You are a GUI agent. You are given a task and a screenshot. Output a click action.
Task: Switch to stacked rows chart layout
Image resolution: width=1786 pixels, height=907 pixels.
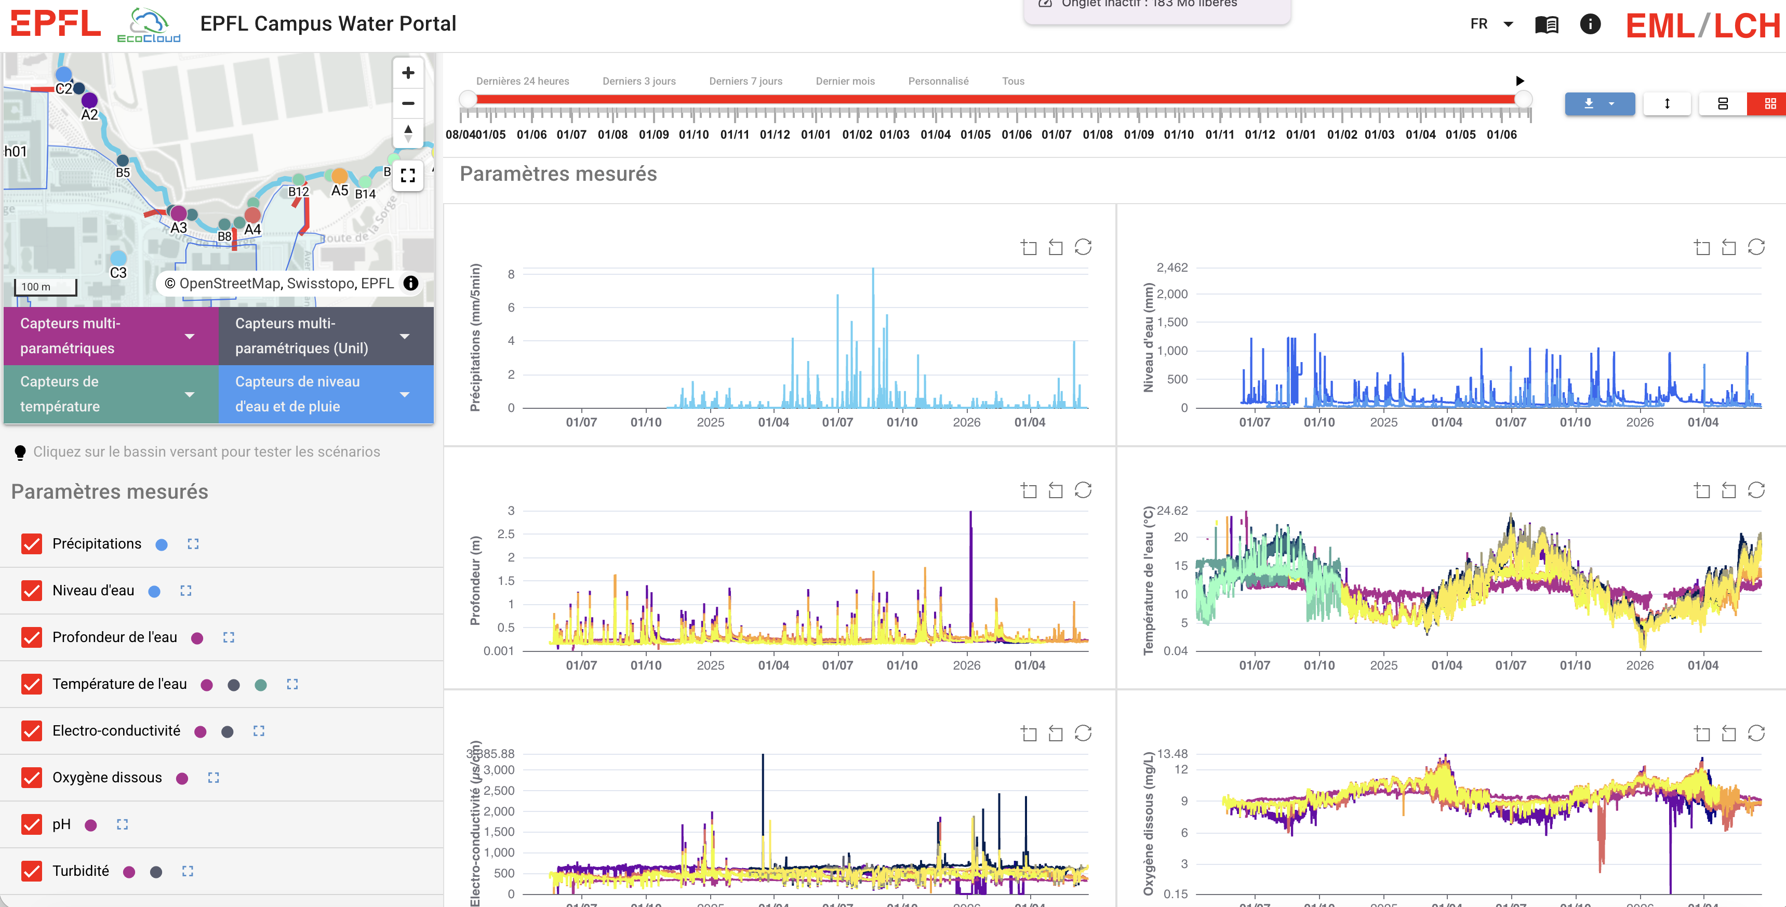1722,104
